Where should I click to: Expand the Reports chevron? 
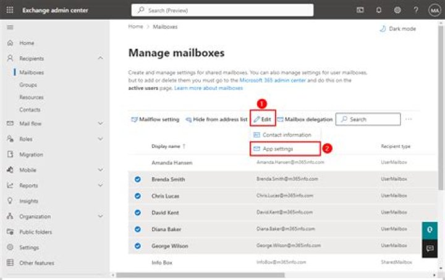tap(101, 185)
